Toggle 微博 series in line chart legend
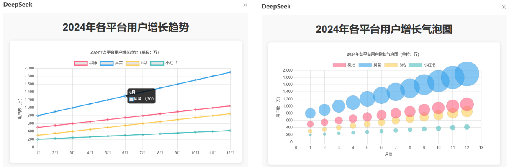Viewport: 509px width, 167px height. [85, 63]
